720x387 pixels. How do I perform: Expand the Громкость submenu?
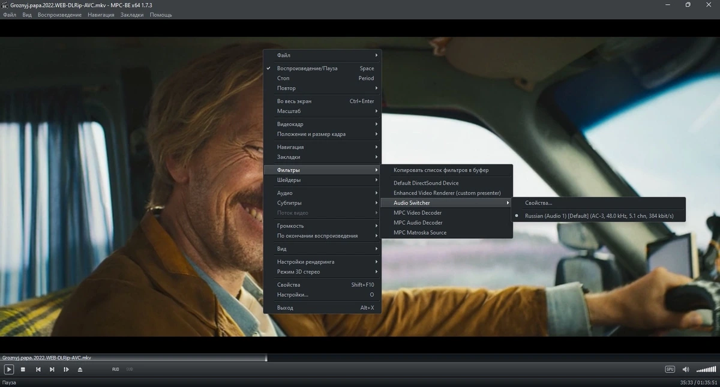point(322,226)
